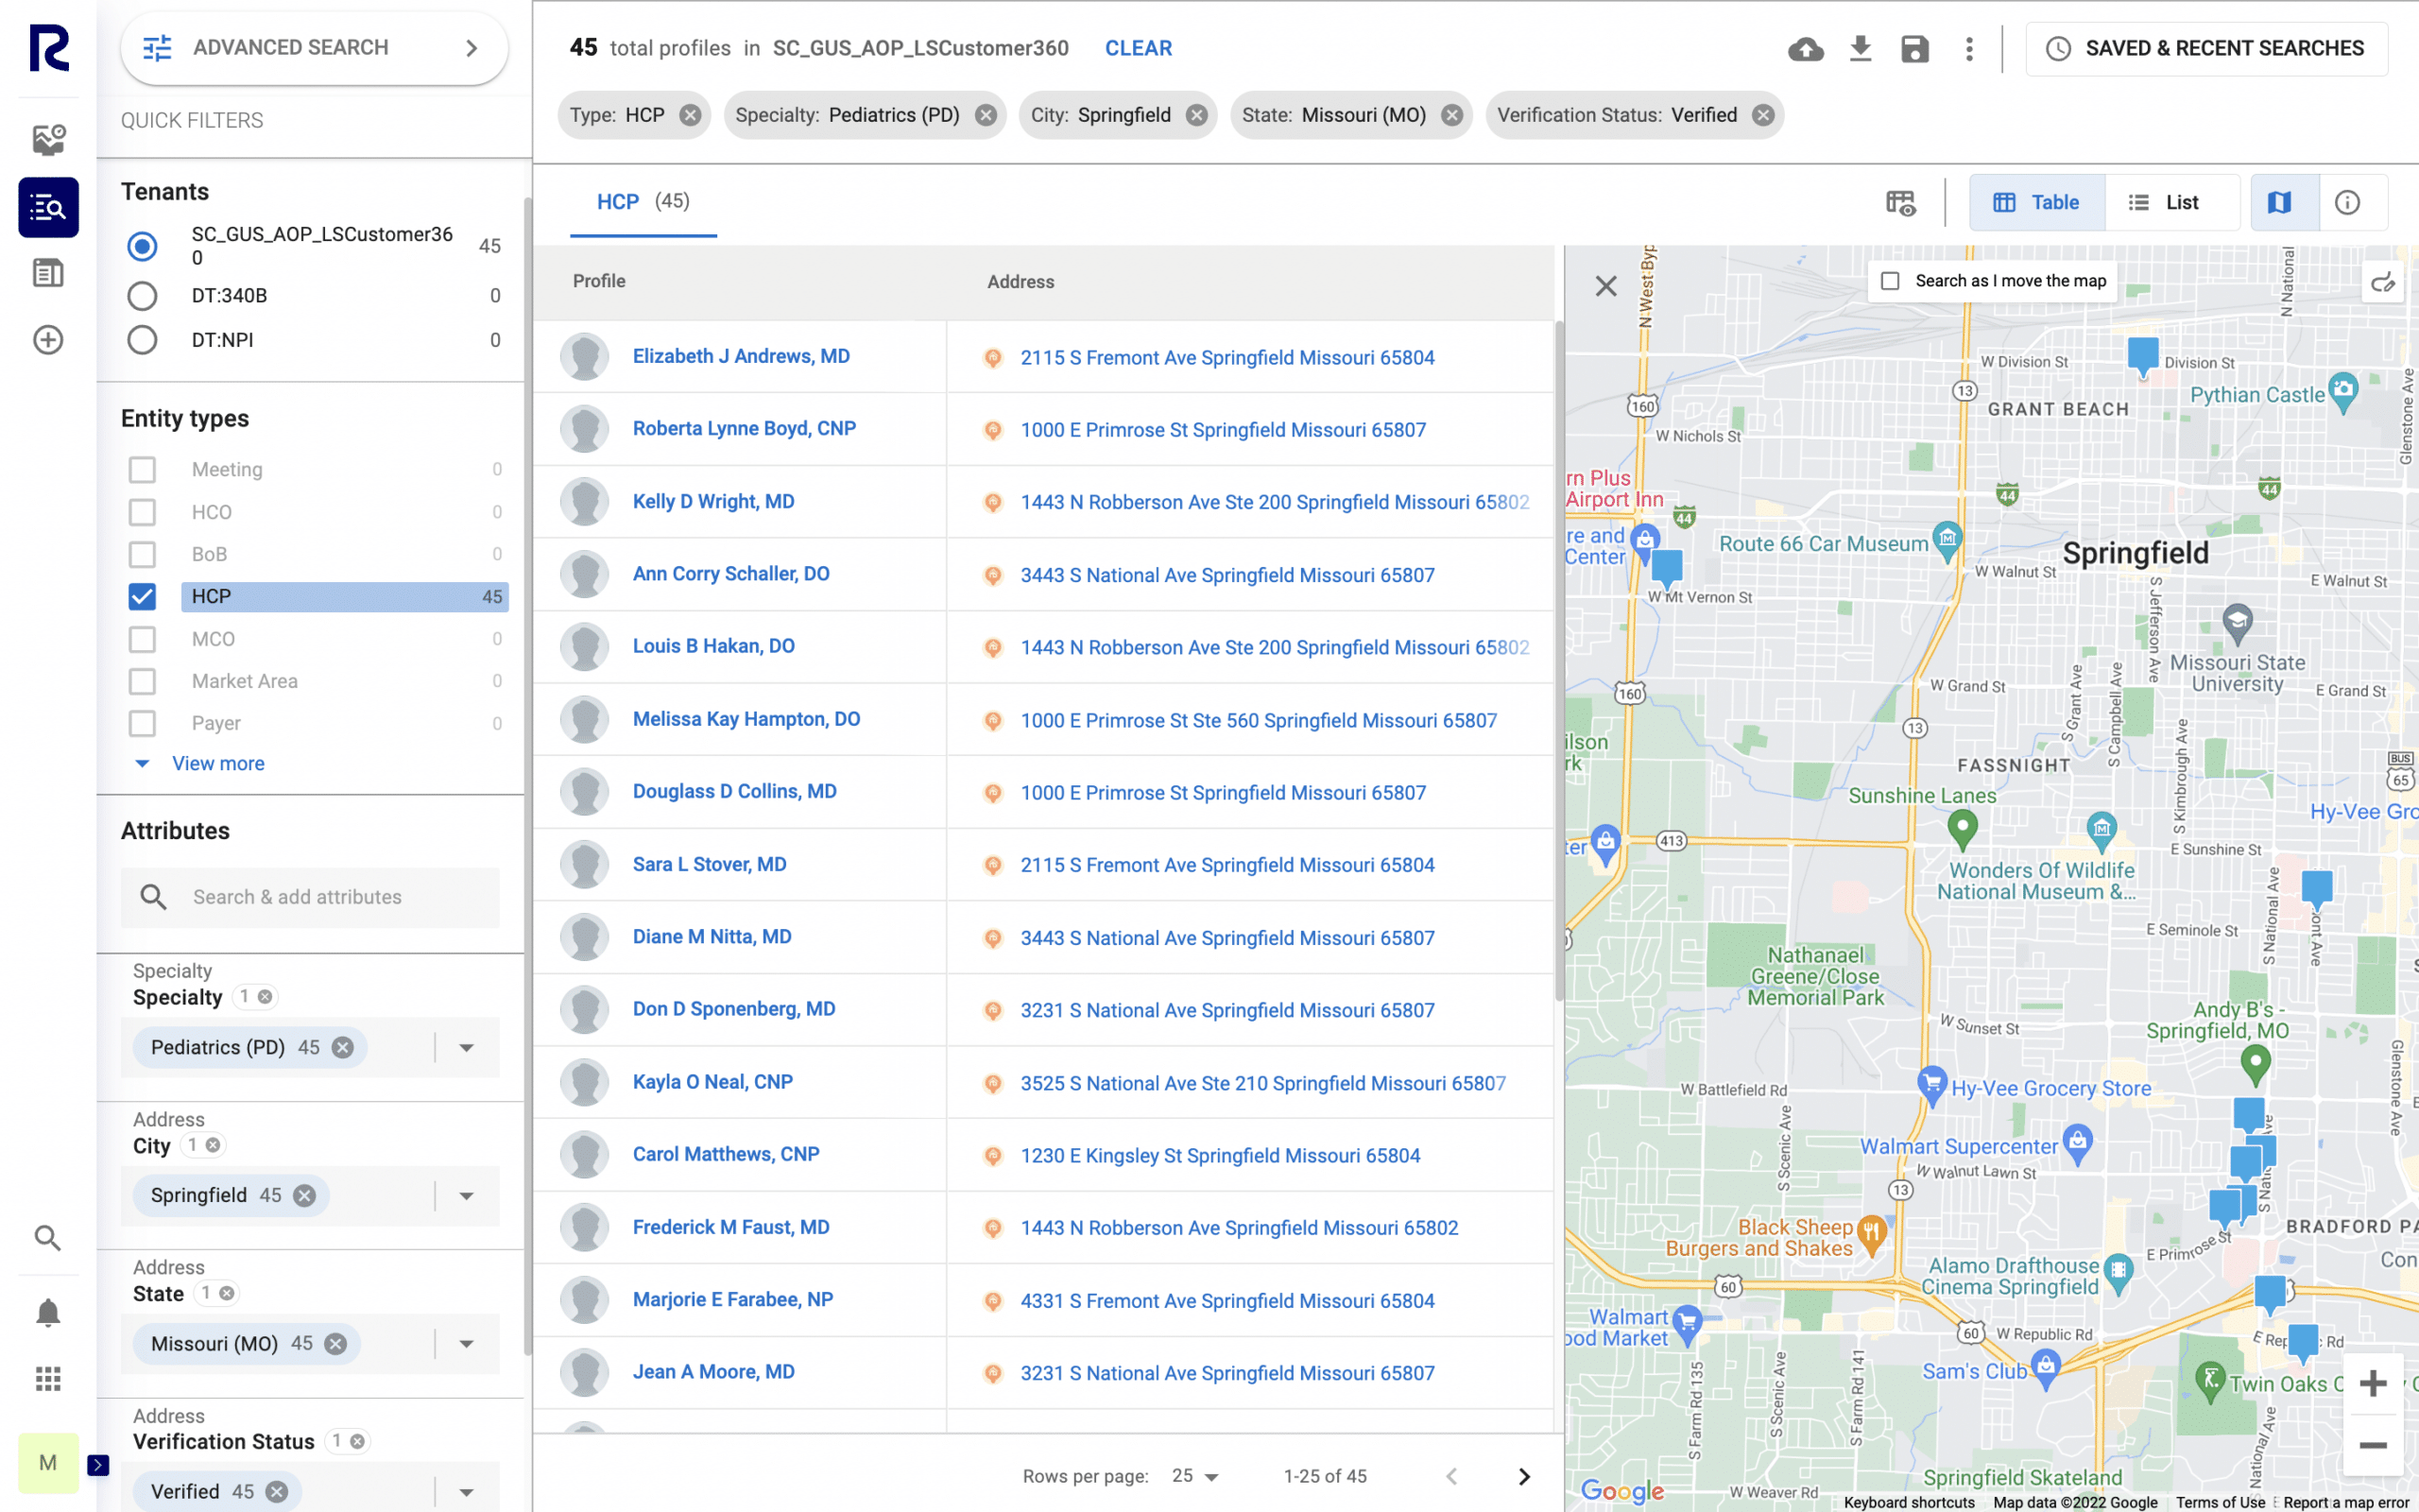Click the create new profile plus icon

(47, 340)
